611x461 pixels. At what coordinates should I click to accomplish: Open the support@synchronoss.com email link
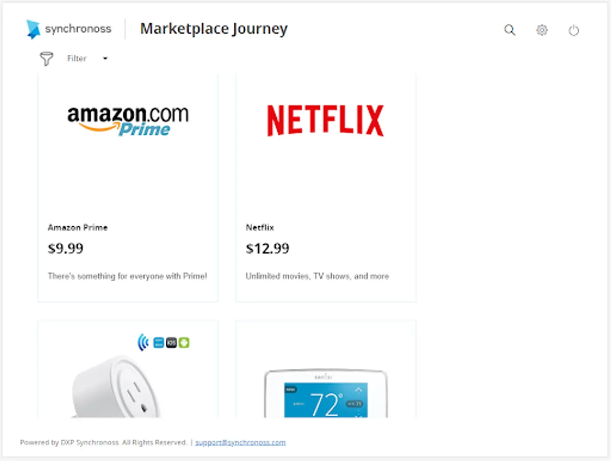coord(241,443)
